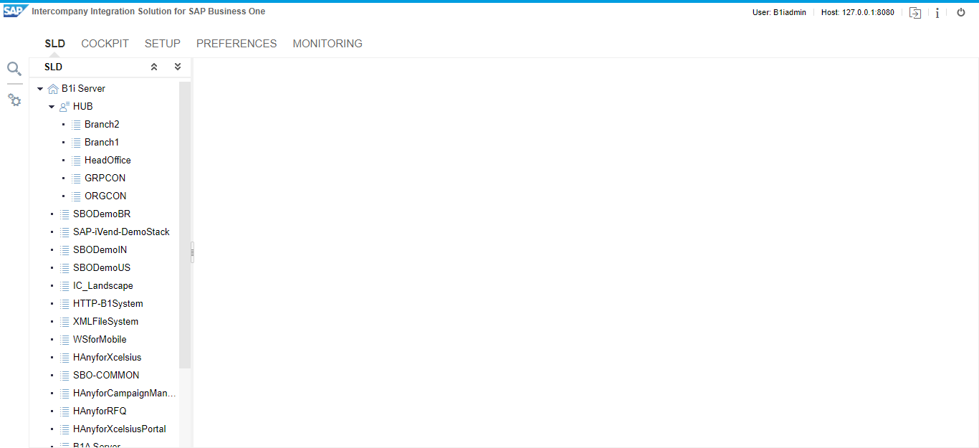Image resolution: width=979 pixels, height=448 pixels.
Task: Open the COCKPIT tab
Action: (x=105, y=44)
